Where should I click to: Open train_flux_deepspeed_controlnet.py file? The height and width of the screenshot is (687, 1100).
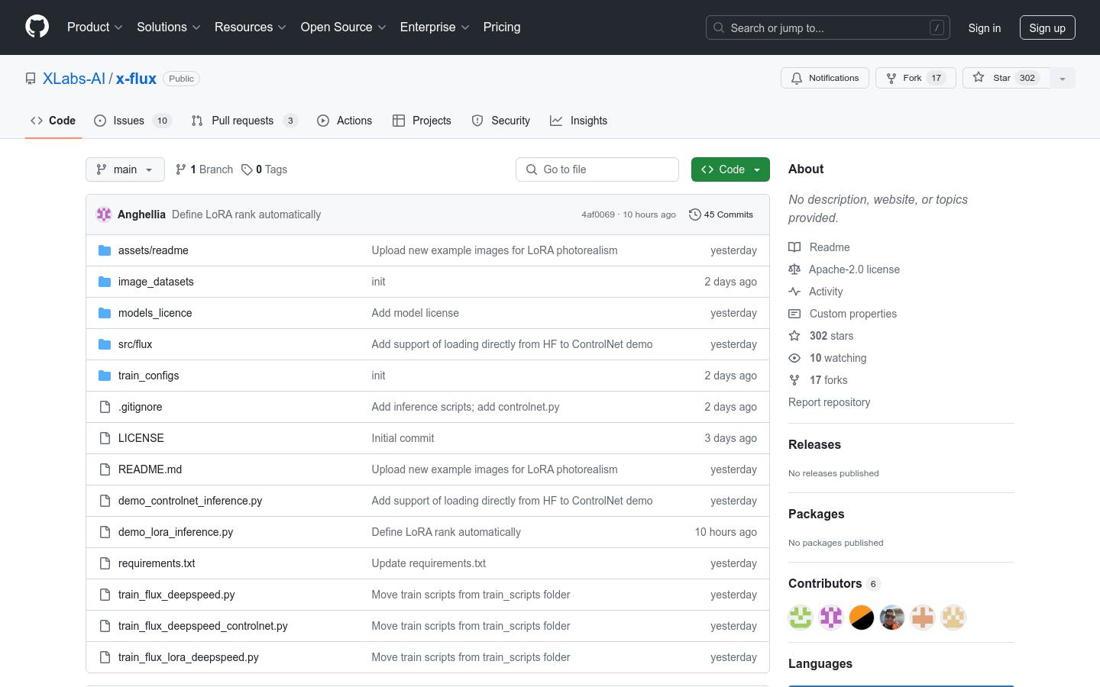[203, 626]
